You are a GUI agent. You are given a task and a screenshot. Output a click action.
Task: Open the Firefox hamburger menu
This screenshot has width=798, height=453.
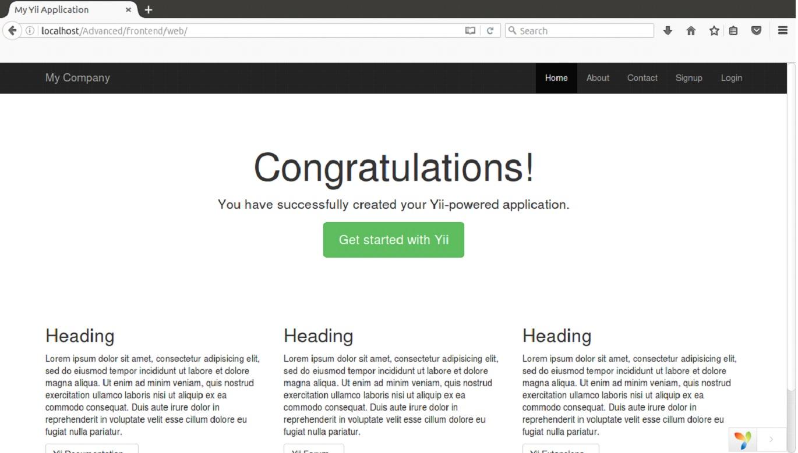tap(783, 31)
